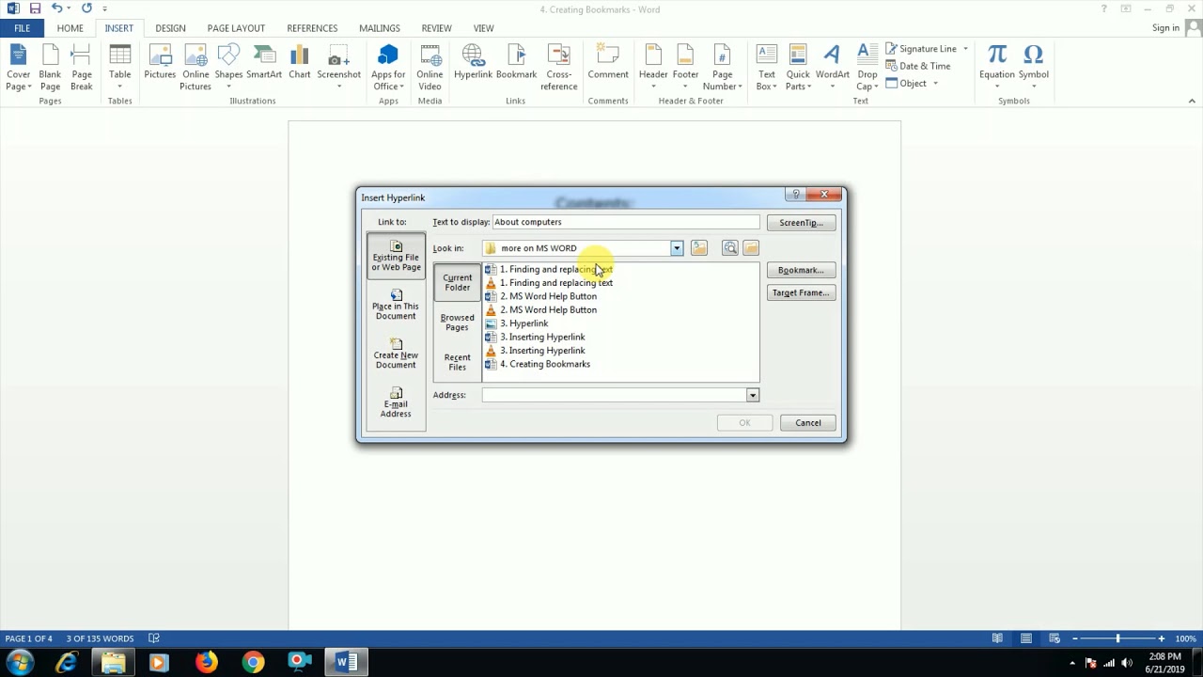Viewport: 1203px width, 677px height.
Task: Show the Browsed Pages list
Action: pos(458,322)
